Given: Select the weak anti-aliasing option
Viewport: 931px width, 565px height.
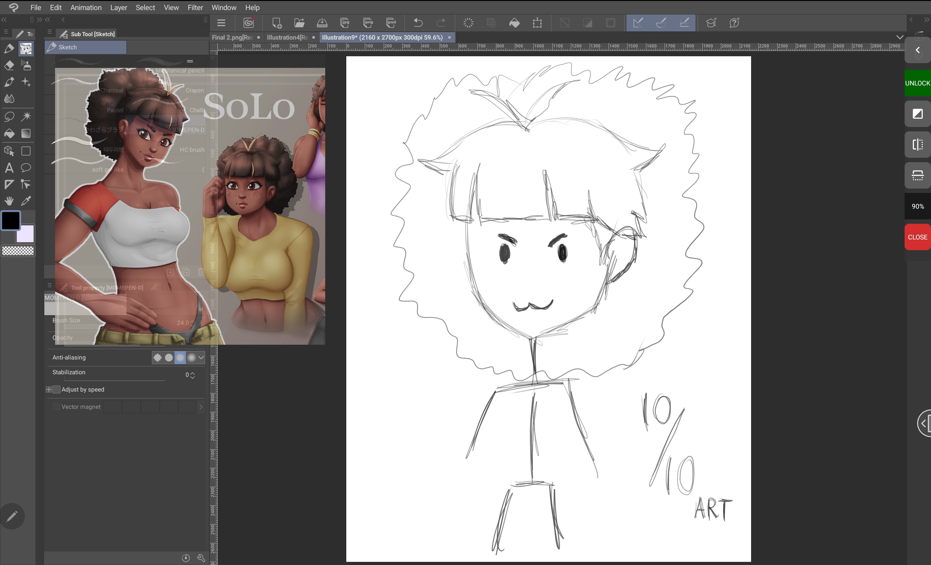Looking at the screenshot, I should [169, 357].
